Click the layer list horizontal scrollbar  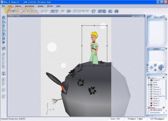tap(156, 113)
